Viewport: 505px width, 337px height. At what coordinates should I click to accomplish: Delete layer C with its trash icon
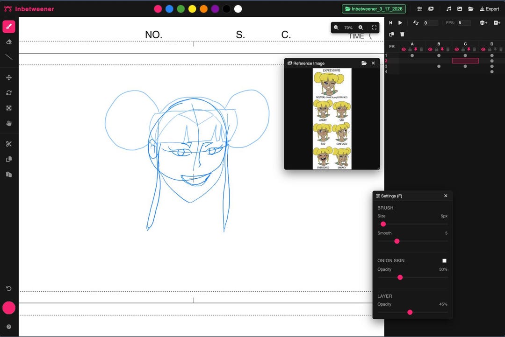coord(475,49)
